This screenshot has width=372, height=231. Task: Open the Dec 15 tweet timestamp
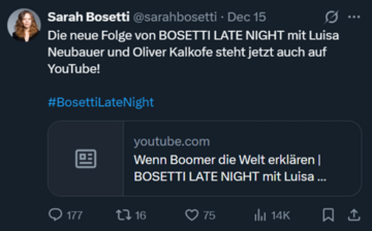point(247,17)
